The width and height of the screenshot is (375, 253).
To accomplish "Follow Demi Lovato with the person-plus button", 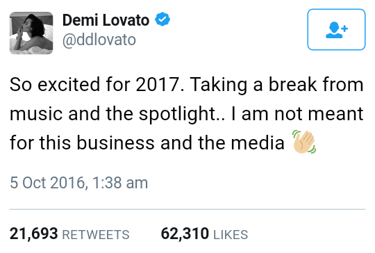I will click(x=336, y=29).
